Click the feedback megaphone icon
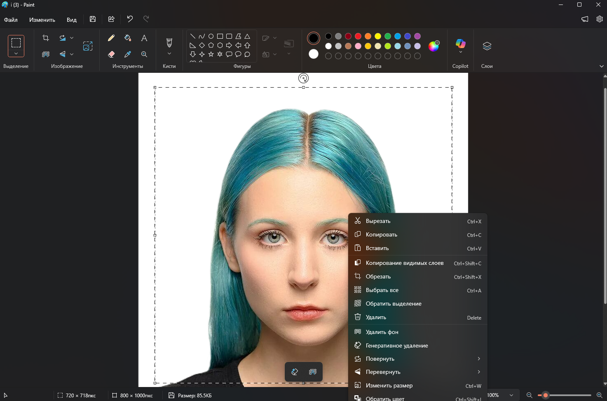The width and height of the screenshot is (607, 401). click(x=585, y=19)
